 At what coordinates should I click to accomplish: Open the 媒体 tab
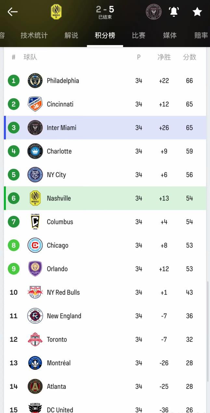[170, 35]
